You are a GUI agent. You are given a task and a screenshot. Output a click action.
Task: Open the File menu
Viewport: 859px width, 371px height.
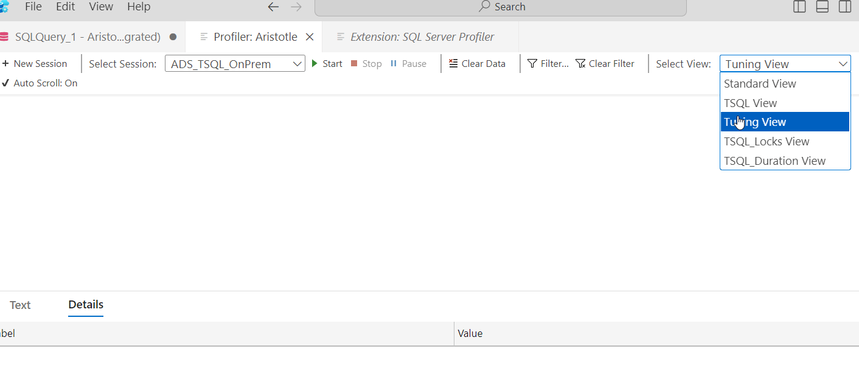tap(33, 7)
